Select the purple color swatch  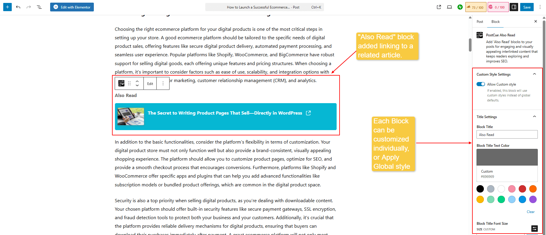point(533,200)
